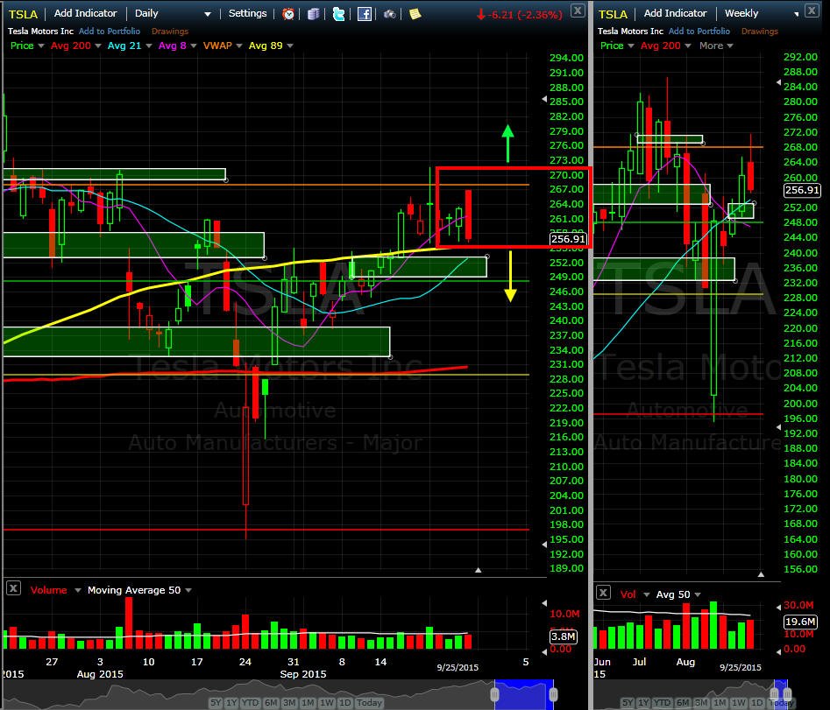
Task: Click the Add to Portfolio link on daily chart
Action: 110,32
